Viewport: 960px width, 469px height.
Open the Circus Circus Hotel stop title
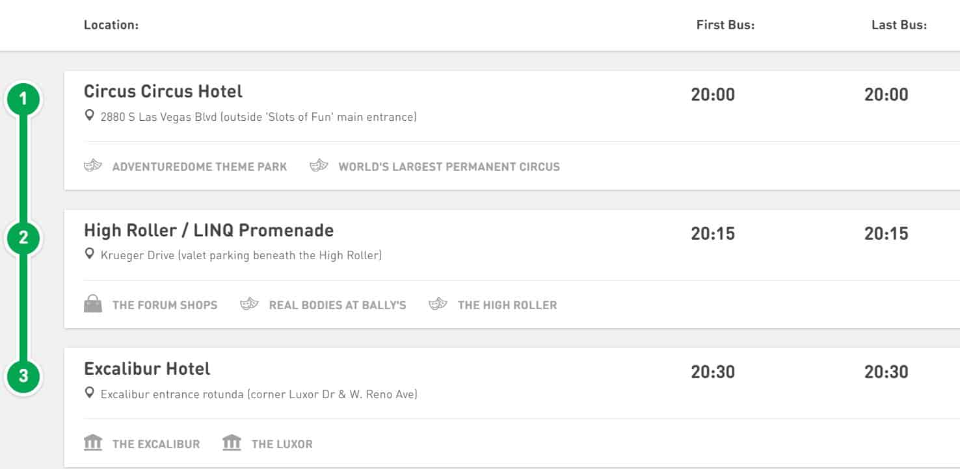(x=163, y=91)
